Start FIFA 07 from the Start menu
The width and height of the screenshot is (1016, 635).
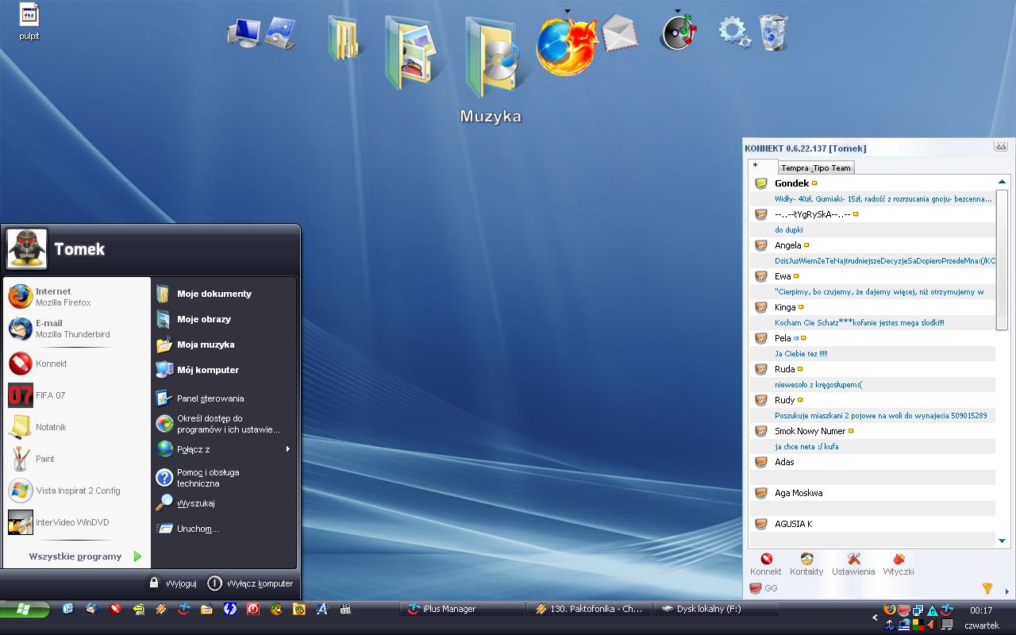click(x=76, y=395)
